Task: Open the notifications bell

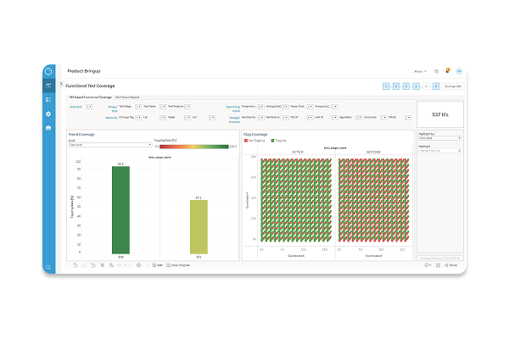Action: (447, 70)
